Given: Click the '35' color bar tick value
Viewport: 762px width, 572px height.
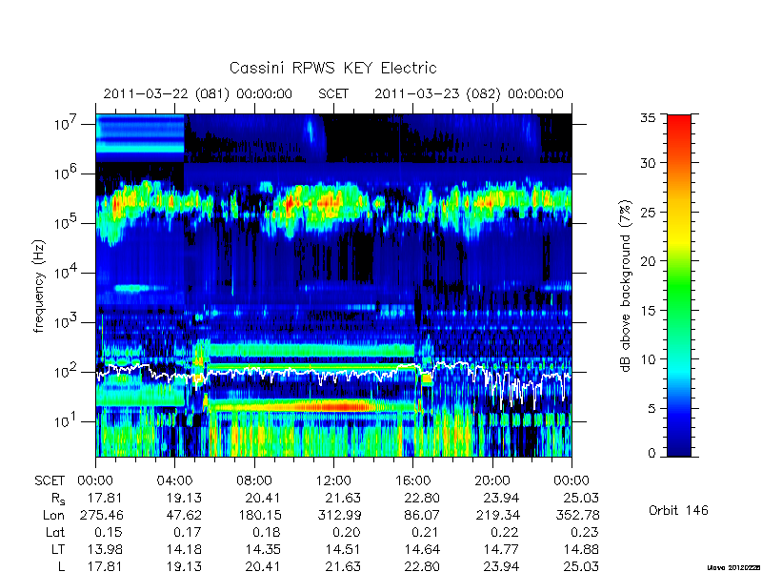Looking at the screenshot, I should coord(647,118).
